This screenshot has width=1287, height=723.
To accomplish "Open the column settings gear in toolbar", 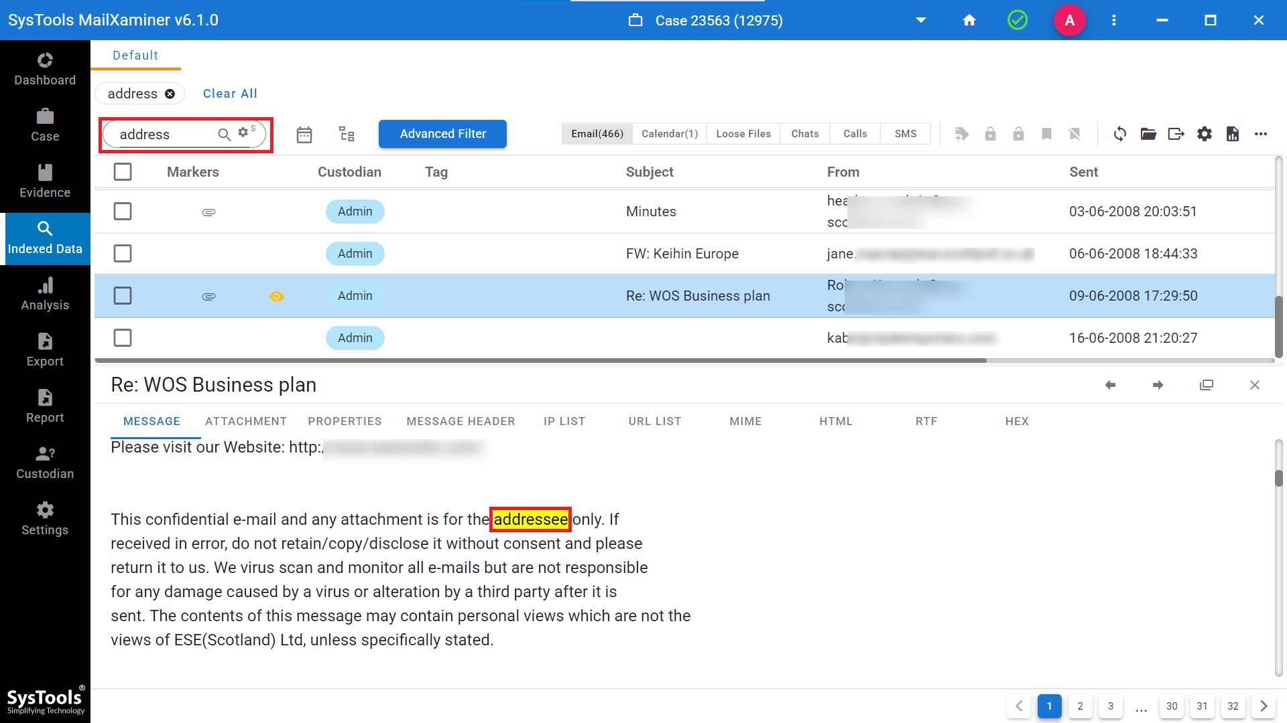I will click(x=1205, y=134).
